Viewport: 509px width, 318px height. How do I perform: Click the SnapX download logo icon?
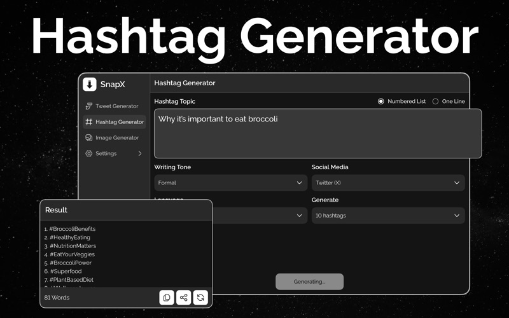coord(90,85)
